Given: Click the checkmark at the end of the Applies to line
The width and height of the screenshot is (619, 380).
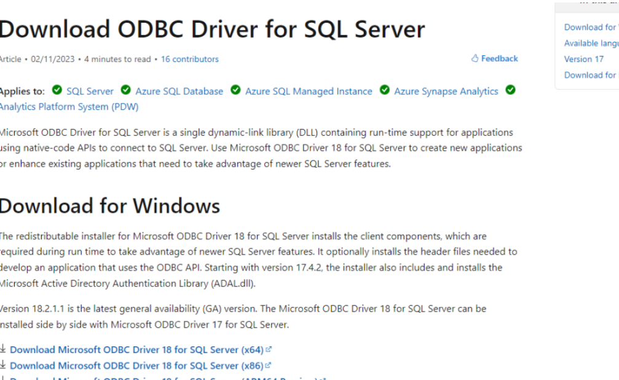Looking at the screenshot, I should tap(510, 90).
